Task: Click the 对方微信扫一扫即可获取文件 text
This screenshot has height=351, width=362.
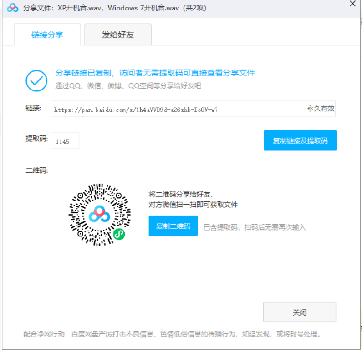Action: tap(193, 205)
